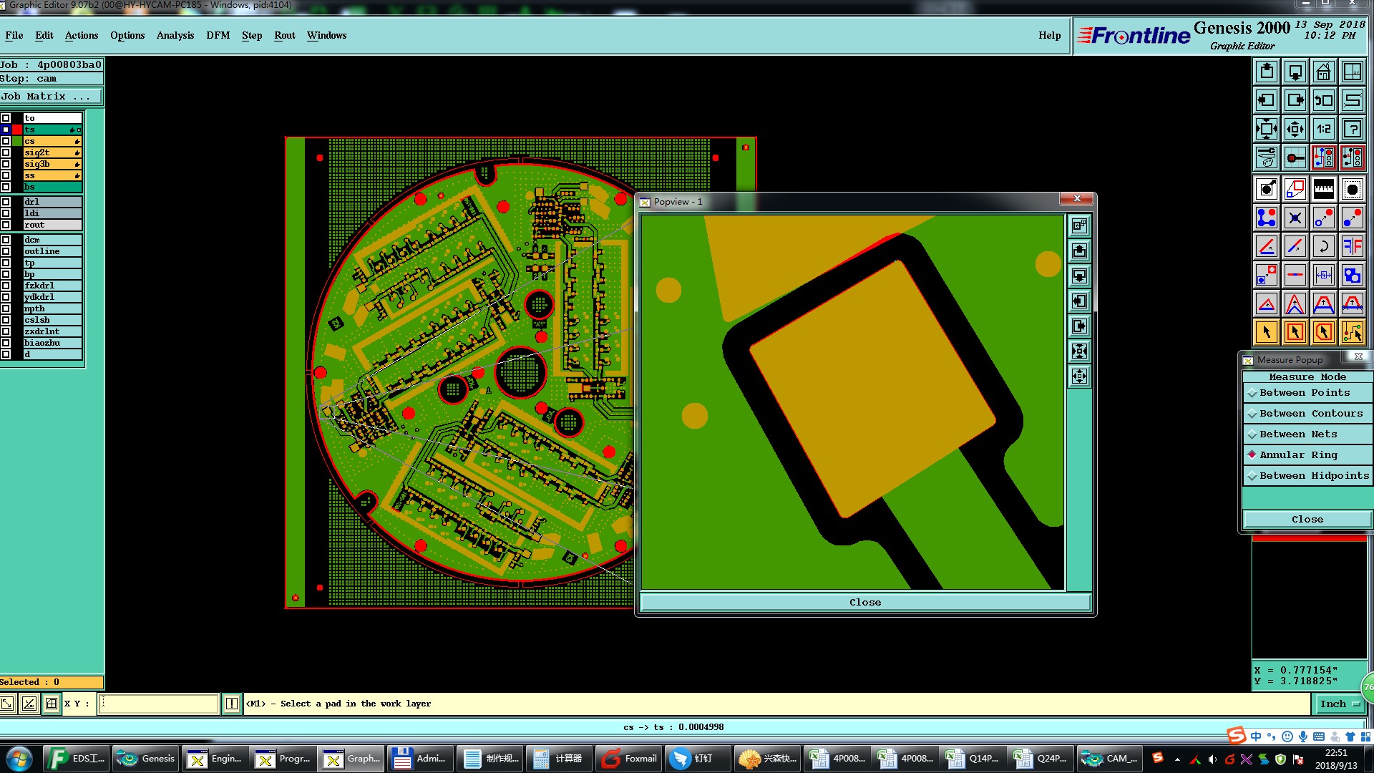Toggle the outline layer checkbox
The height and width of the screenshot is (773, 1374).
pyautogui.click(x=6, y=251)
